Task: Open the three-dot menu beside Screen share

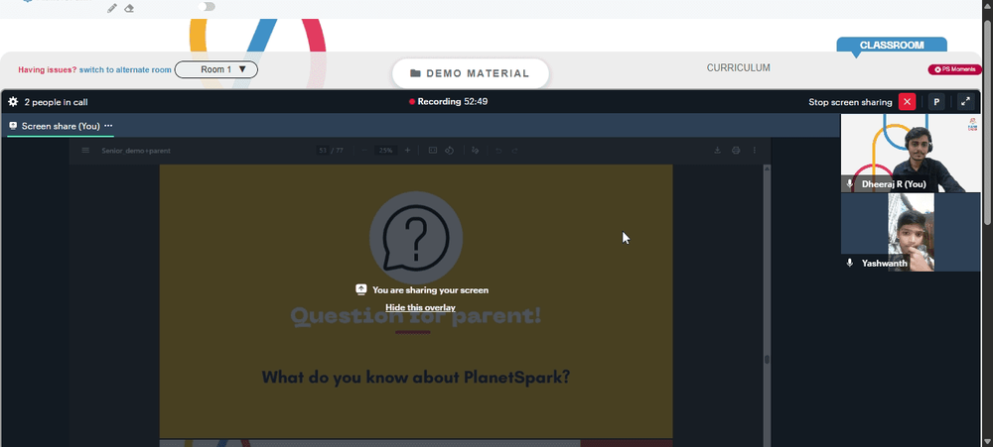Action: (x=108, y=126)
